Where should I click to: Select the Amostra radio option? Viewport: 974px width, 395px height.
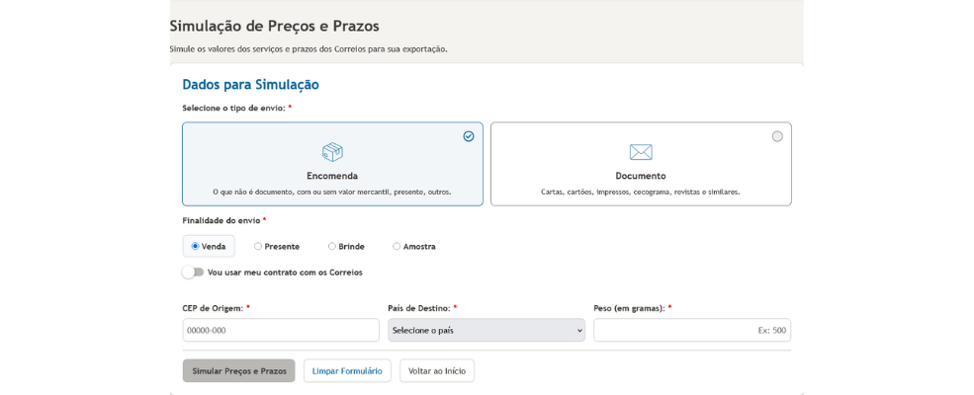pyautogui.click(x=397, y=246)
